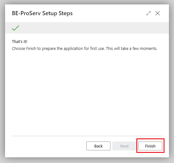Click the horizontal separator above the buttons
Image resolution: width=174 pixels, height=163 pixels.
[87, 136]
